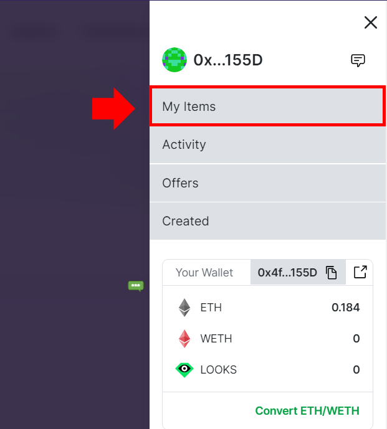Click the Your Wallet label
387x429 pixels.
tap(204, 273)
